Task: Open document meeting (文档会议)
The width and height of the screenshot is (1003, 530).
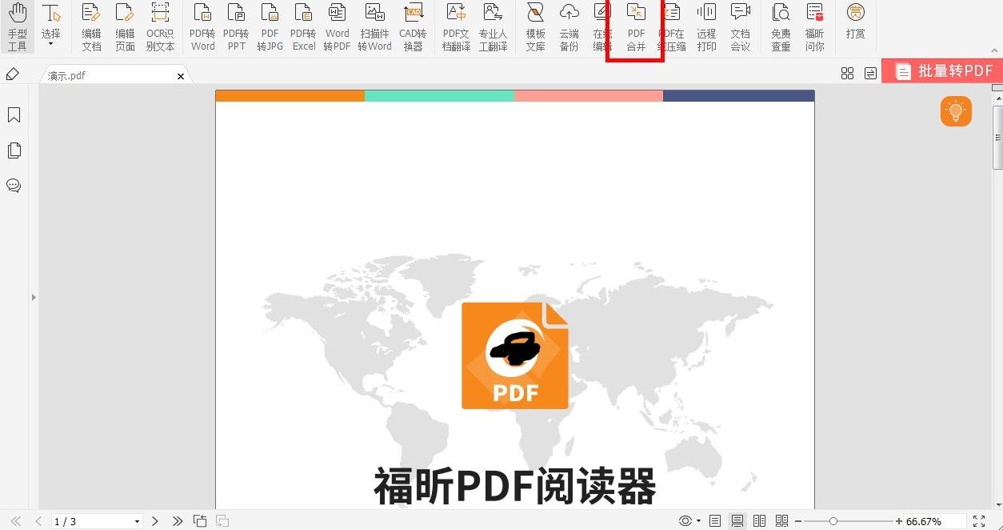Action: tap(740, 27)
